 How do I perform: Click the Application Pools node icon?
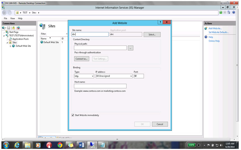point(10,39)
